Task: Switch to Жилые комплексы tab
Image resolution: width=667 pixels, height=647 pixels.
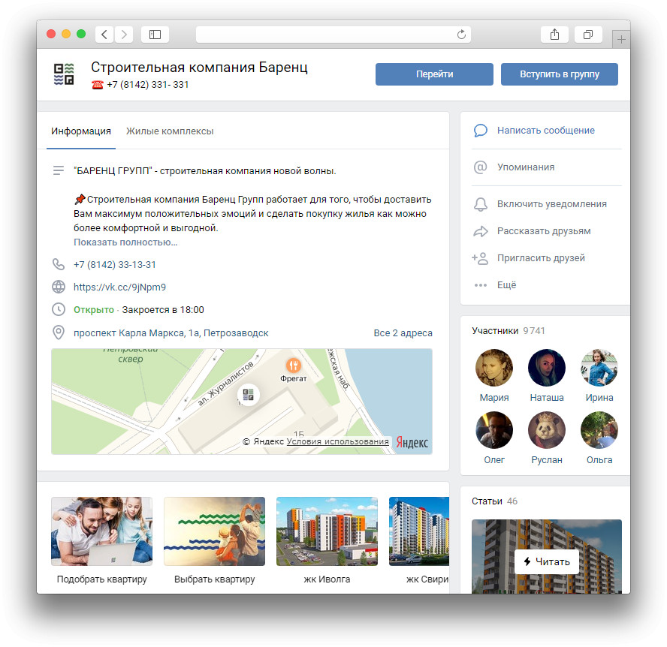Action: point(170,131)
